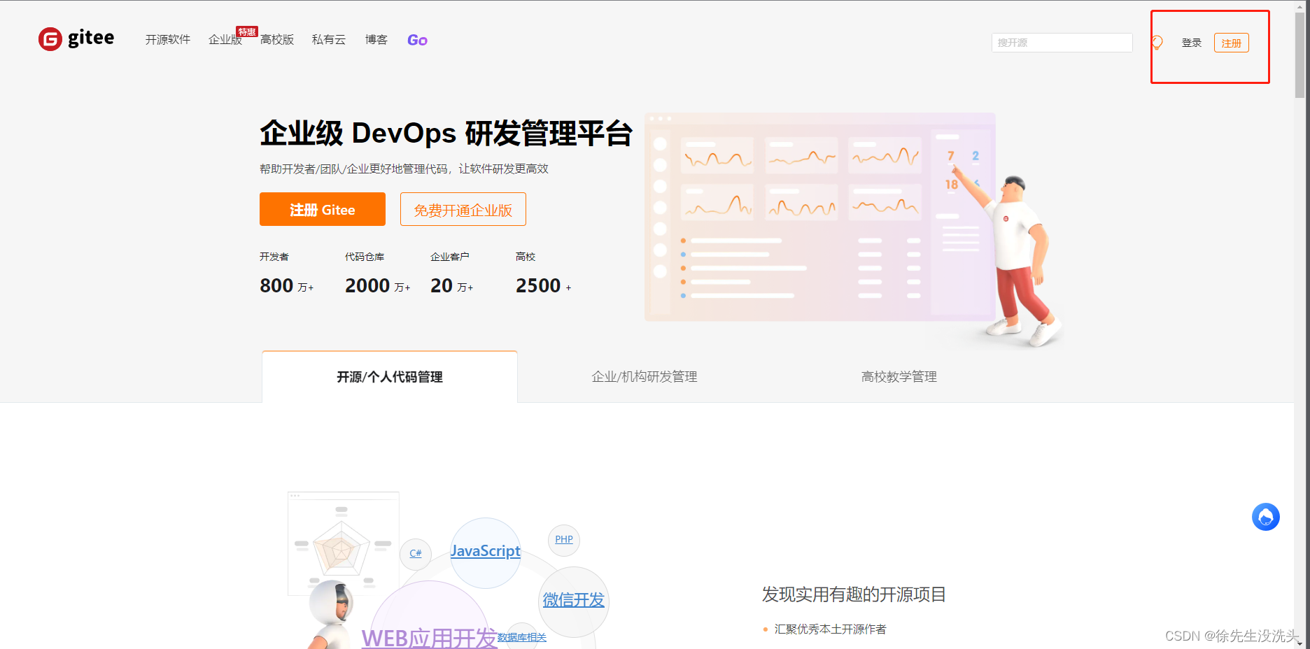1310x649 pixels.
Task: Click the orange 注册 Gitee button
Action: coord(323,209)
